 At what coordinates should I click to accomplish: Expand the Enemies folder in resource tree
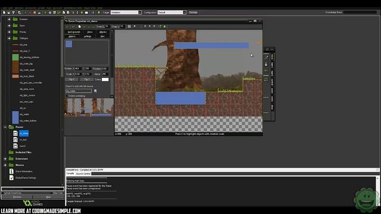(x=9, y=19)
